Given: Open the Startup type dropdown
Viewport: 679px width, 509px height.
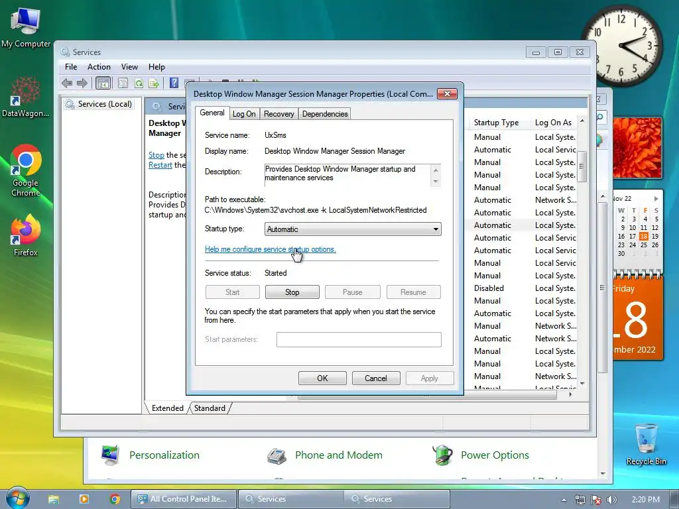Looking at the screenshot, I should tap(353, 229).
